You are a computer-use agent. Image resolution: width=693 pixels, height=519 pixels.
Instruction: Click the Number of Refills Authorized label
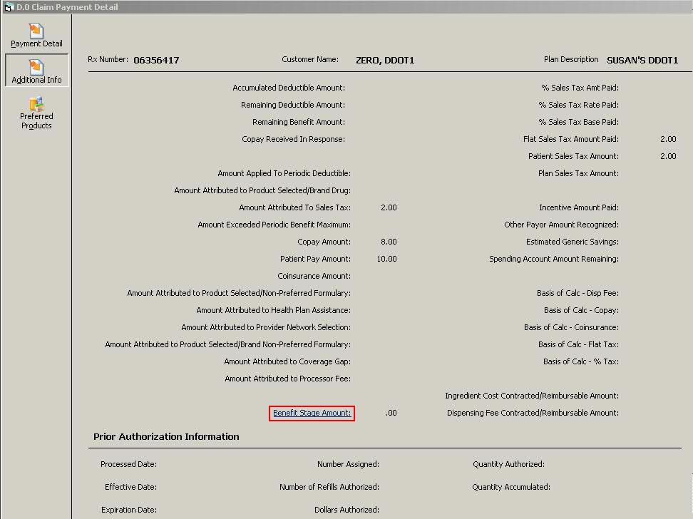pos(329,487)
